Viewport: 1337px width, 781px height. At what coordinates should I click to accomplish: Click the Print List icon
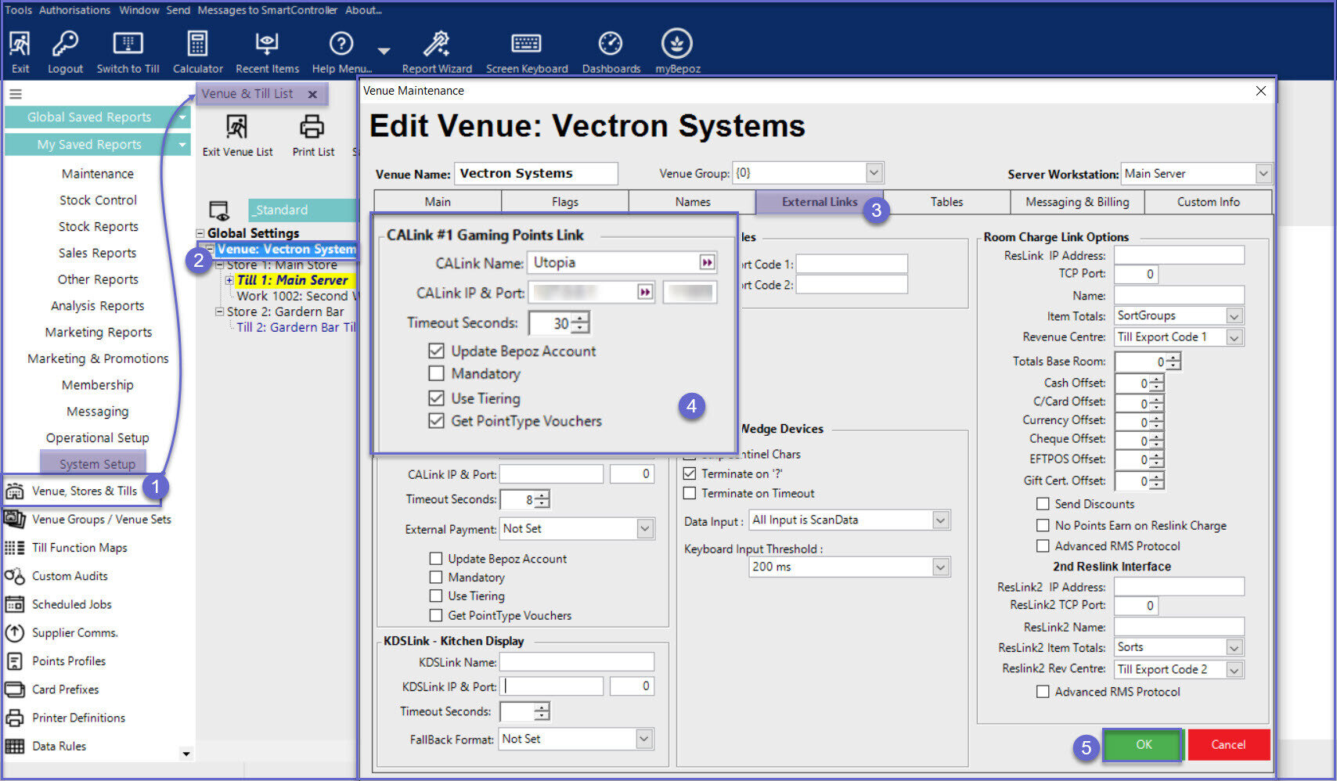(312, 127)
